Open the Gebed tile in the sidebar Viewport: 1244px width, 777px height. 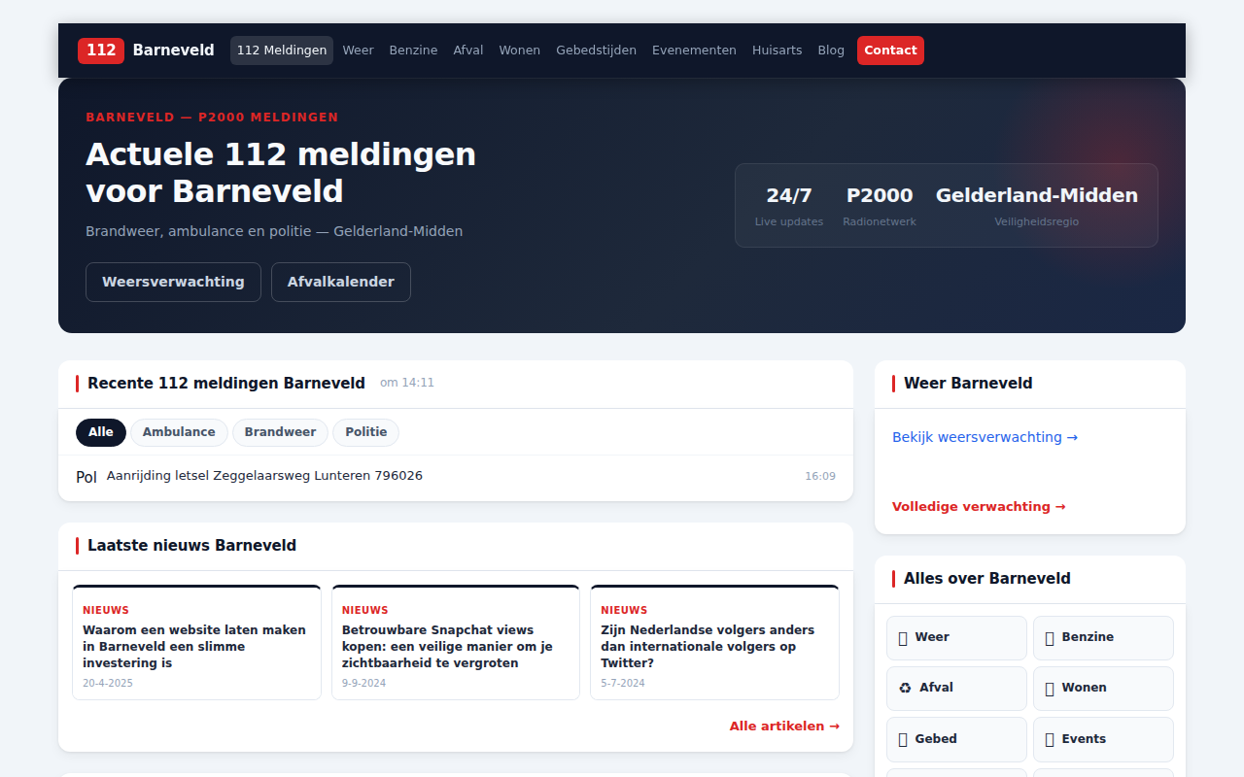pyautogui.click(x=956, y=739)
